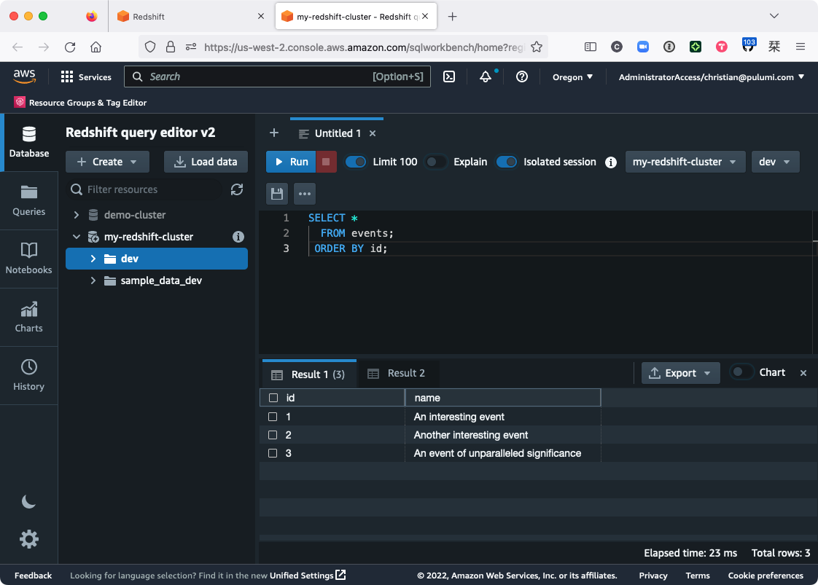Toggle the Chart switch
Viewport: 818px width, 585px height.
coord(741,372)
